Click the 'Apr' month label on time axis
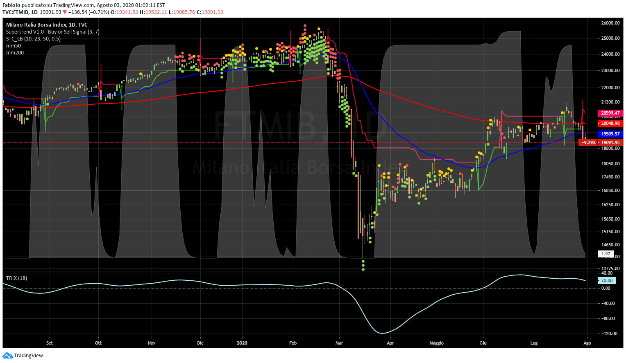The height and width of the screenshot is (363, 626). [390, 343]
